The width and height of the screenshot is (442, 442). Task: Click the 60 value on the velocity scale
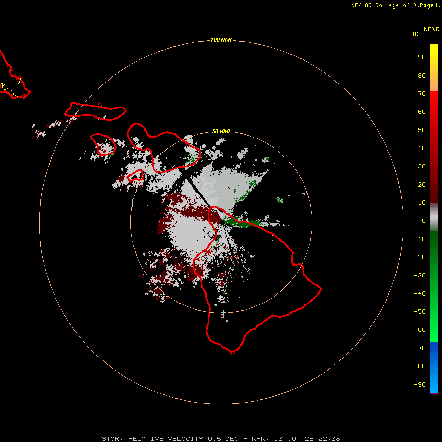click(x=422, y=111)
